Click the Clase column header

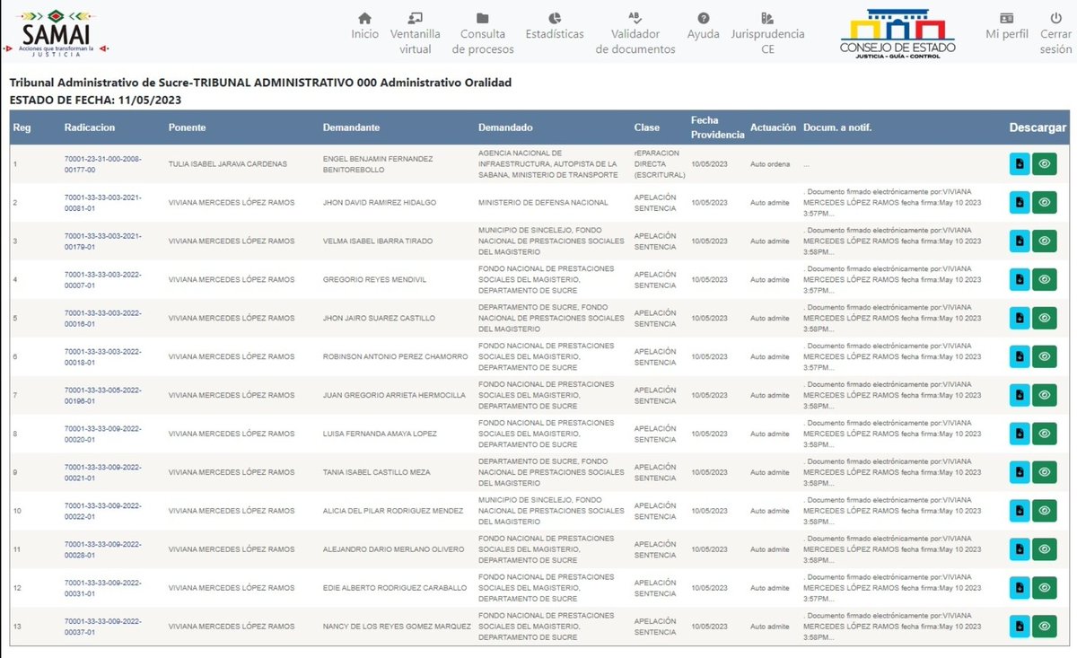pos(646,127)
